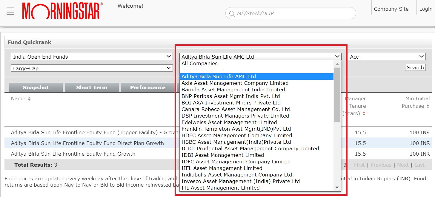
Task: Focus the MF/Stock/ULIP search field
Action: (x=294, y=13)
